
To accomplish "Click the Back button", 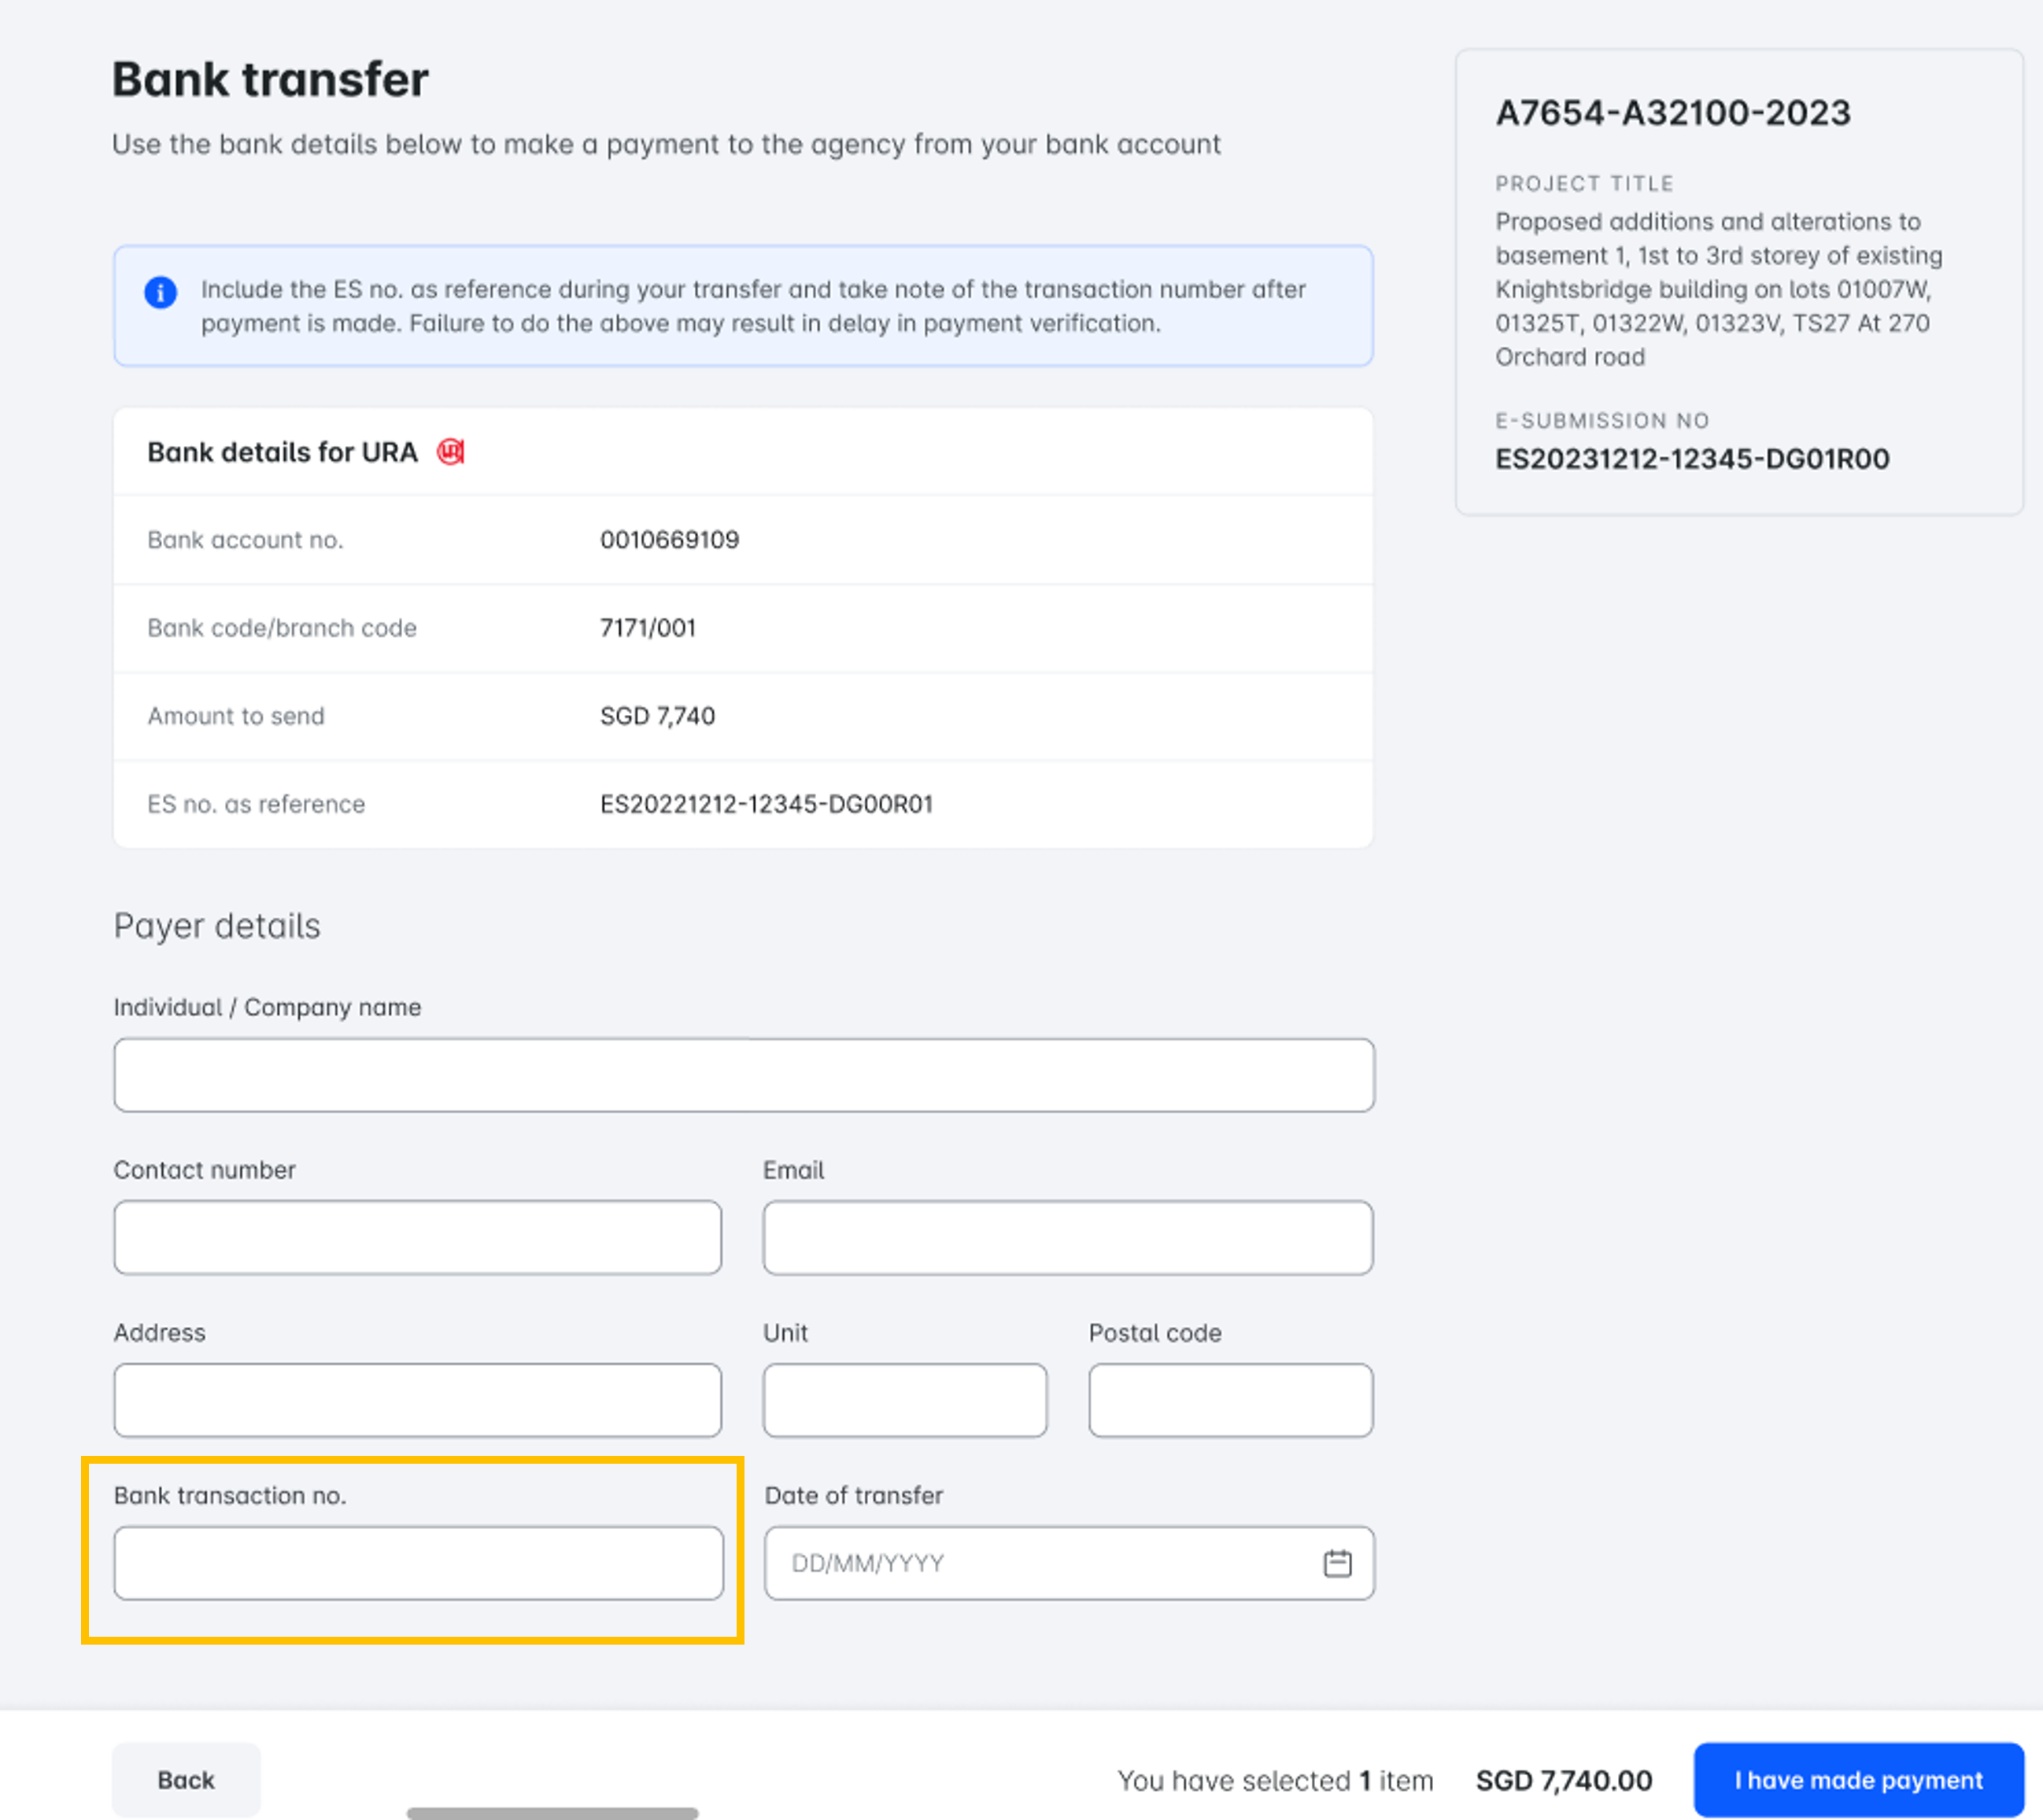I will [185, 1779].
